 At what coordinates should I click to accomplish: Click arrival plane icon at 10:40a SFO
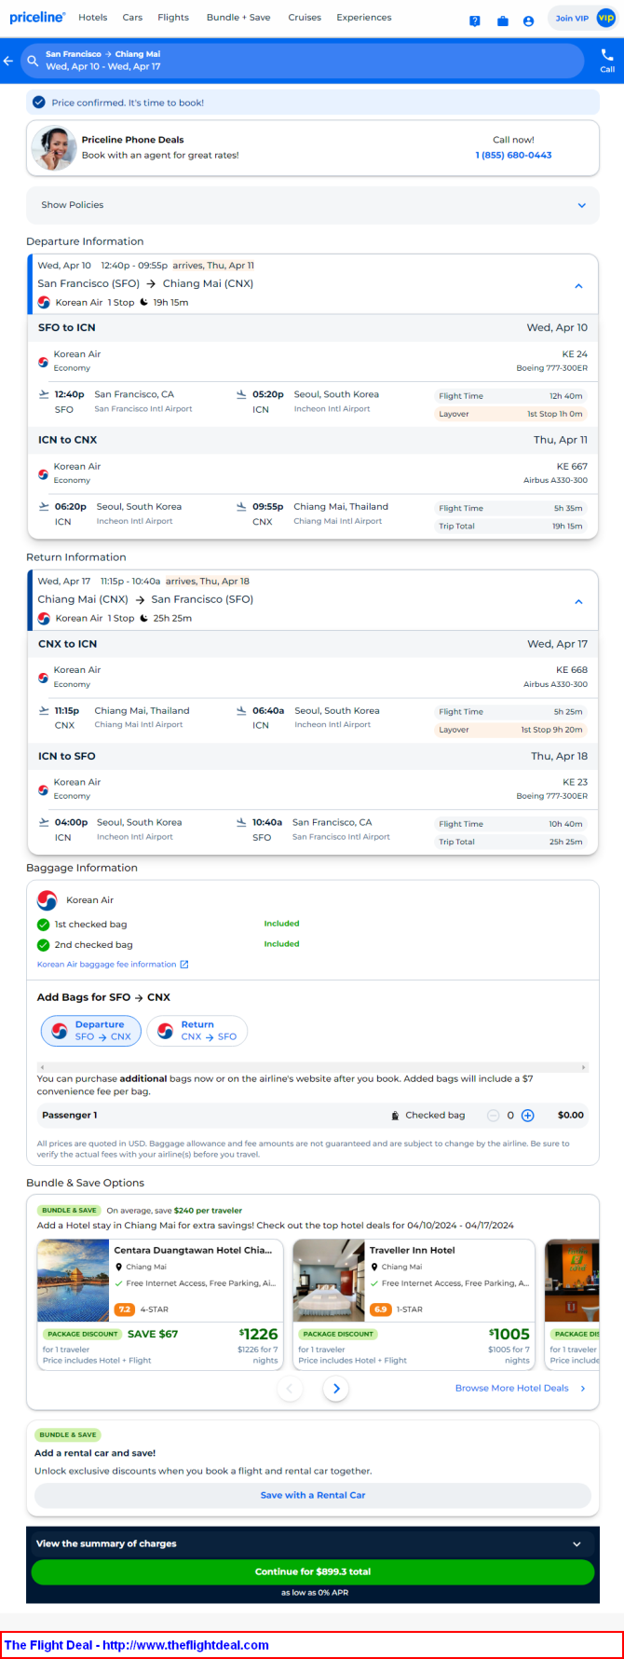tap(241, 822)
